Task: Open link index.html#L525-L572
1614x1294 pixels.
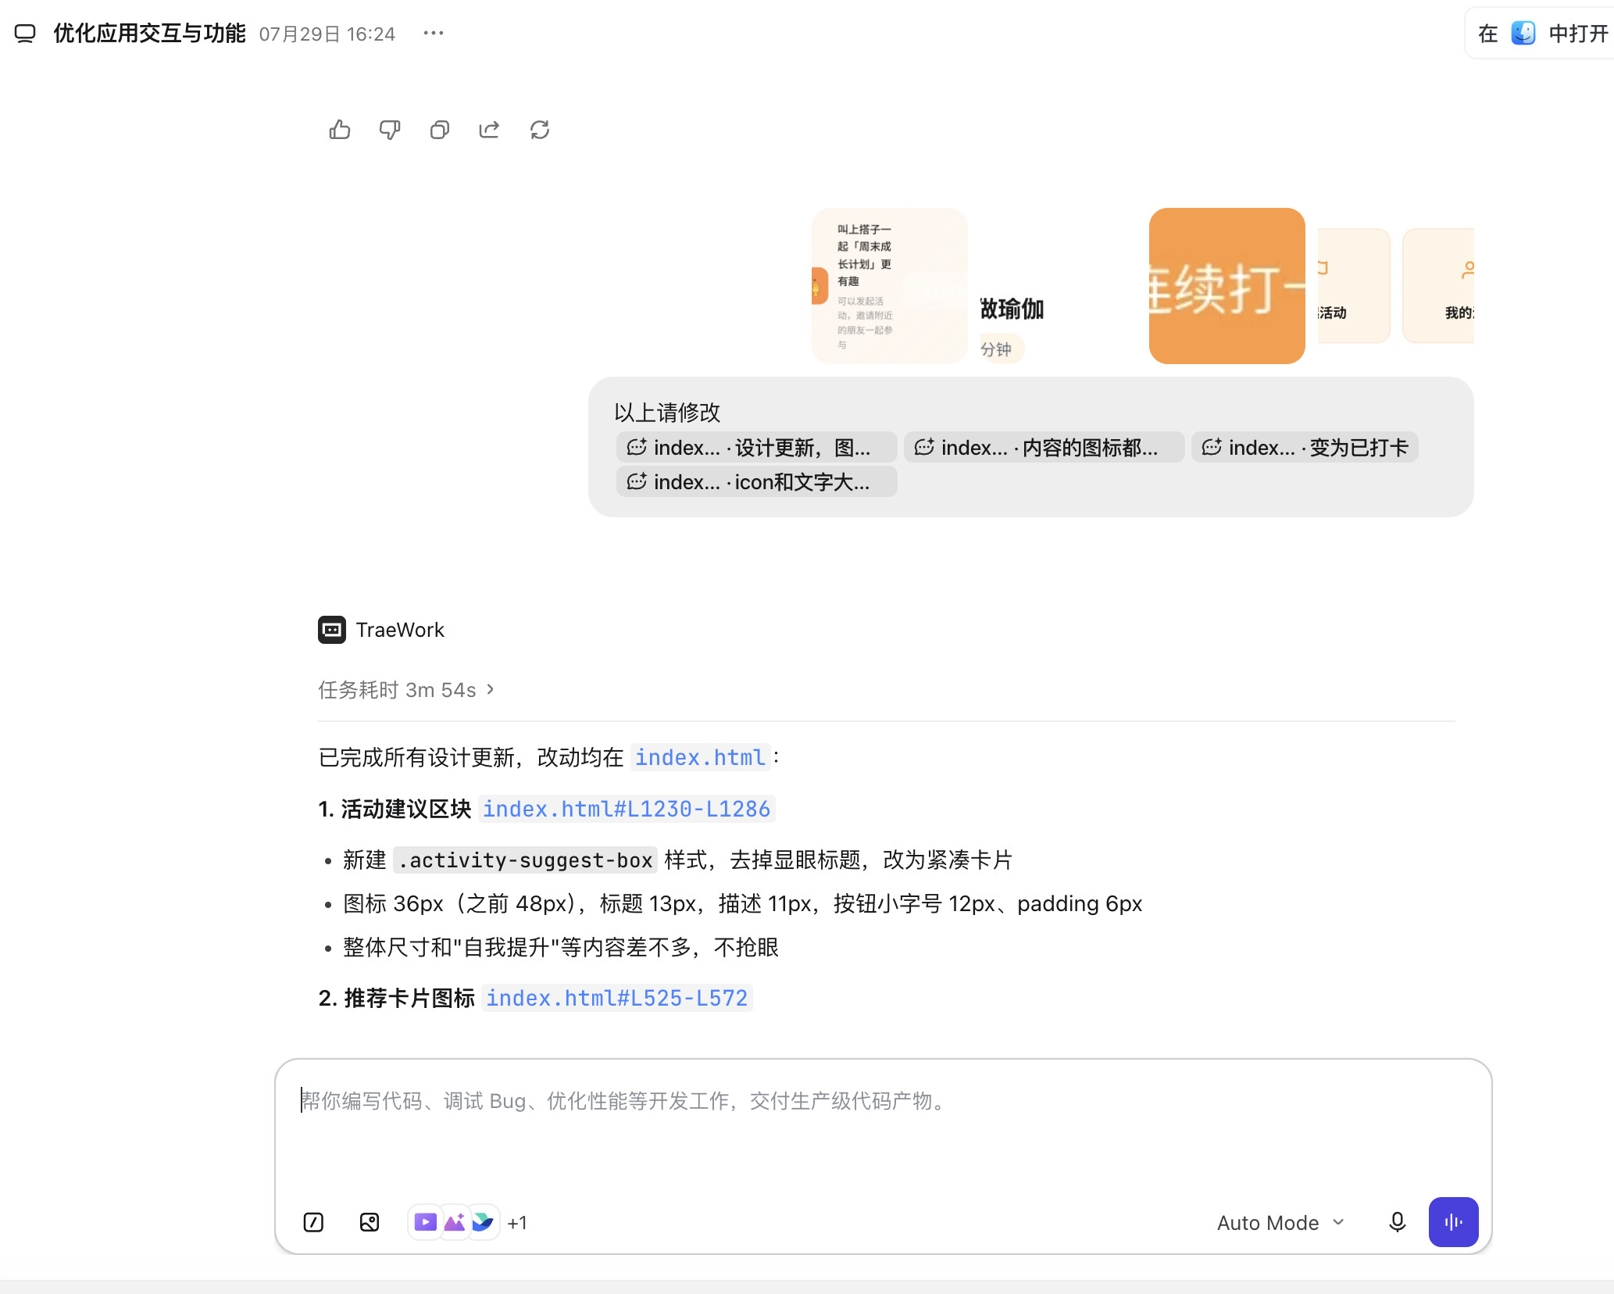Action: [617, 998]
